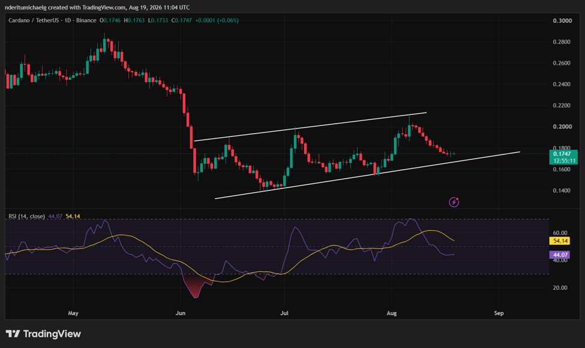Click the purple RSI value 44.07 in legend
This screenshot has width=585, height=348.
pyautogui.click(x=55, y=216)
